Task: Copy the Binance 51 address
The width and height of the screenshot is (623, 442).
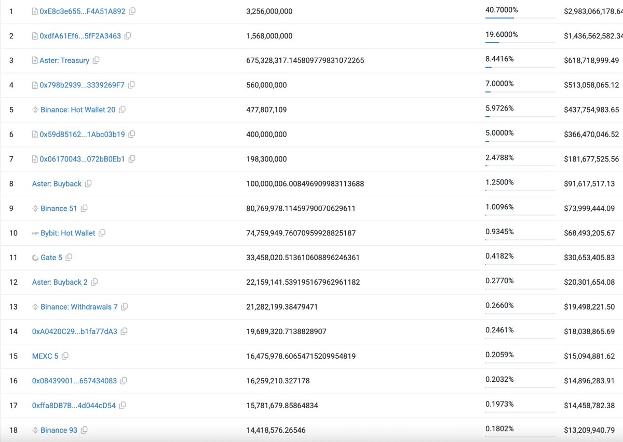Action: [x=84, y=208]
